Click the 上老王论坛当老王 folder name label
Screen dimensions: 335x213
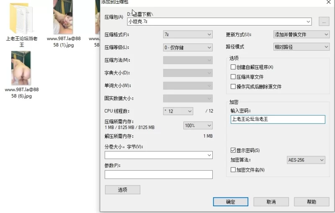pos(22,42)
